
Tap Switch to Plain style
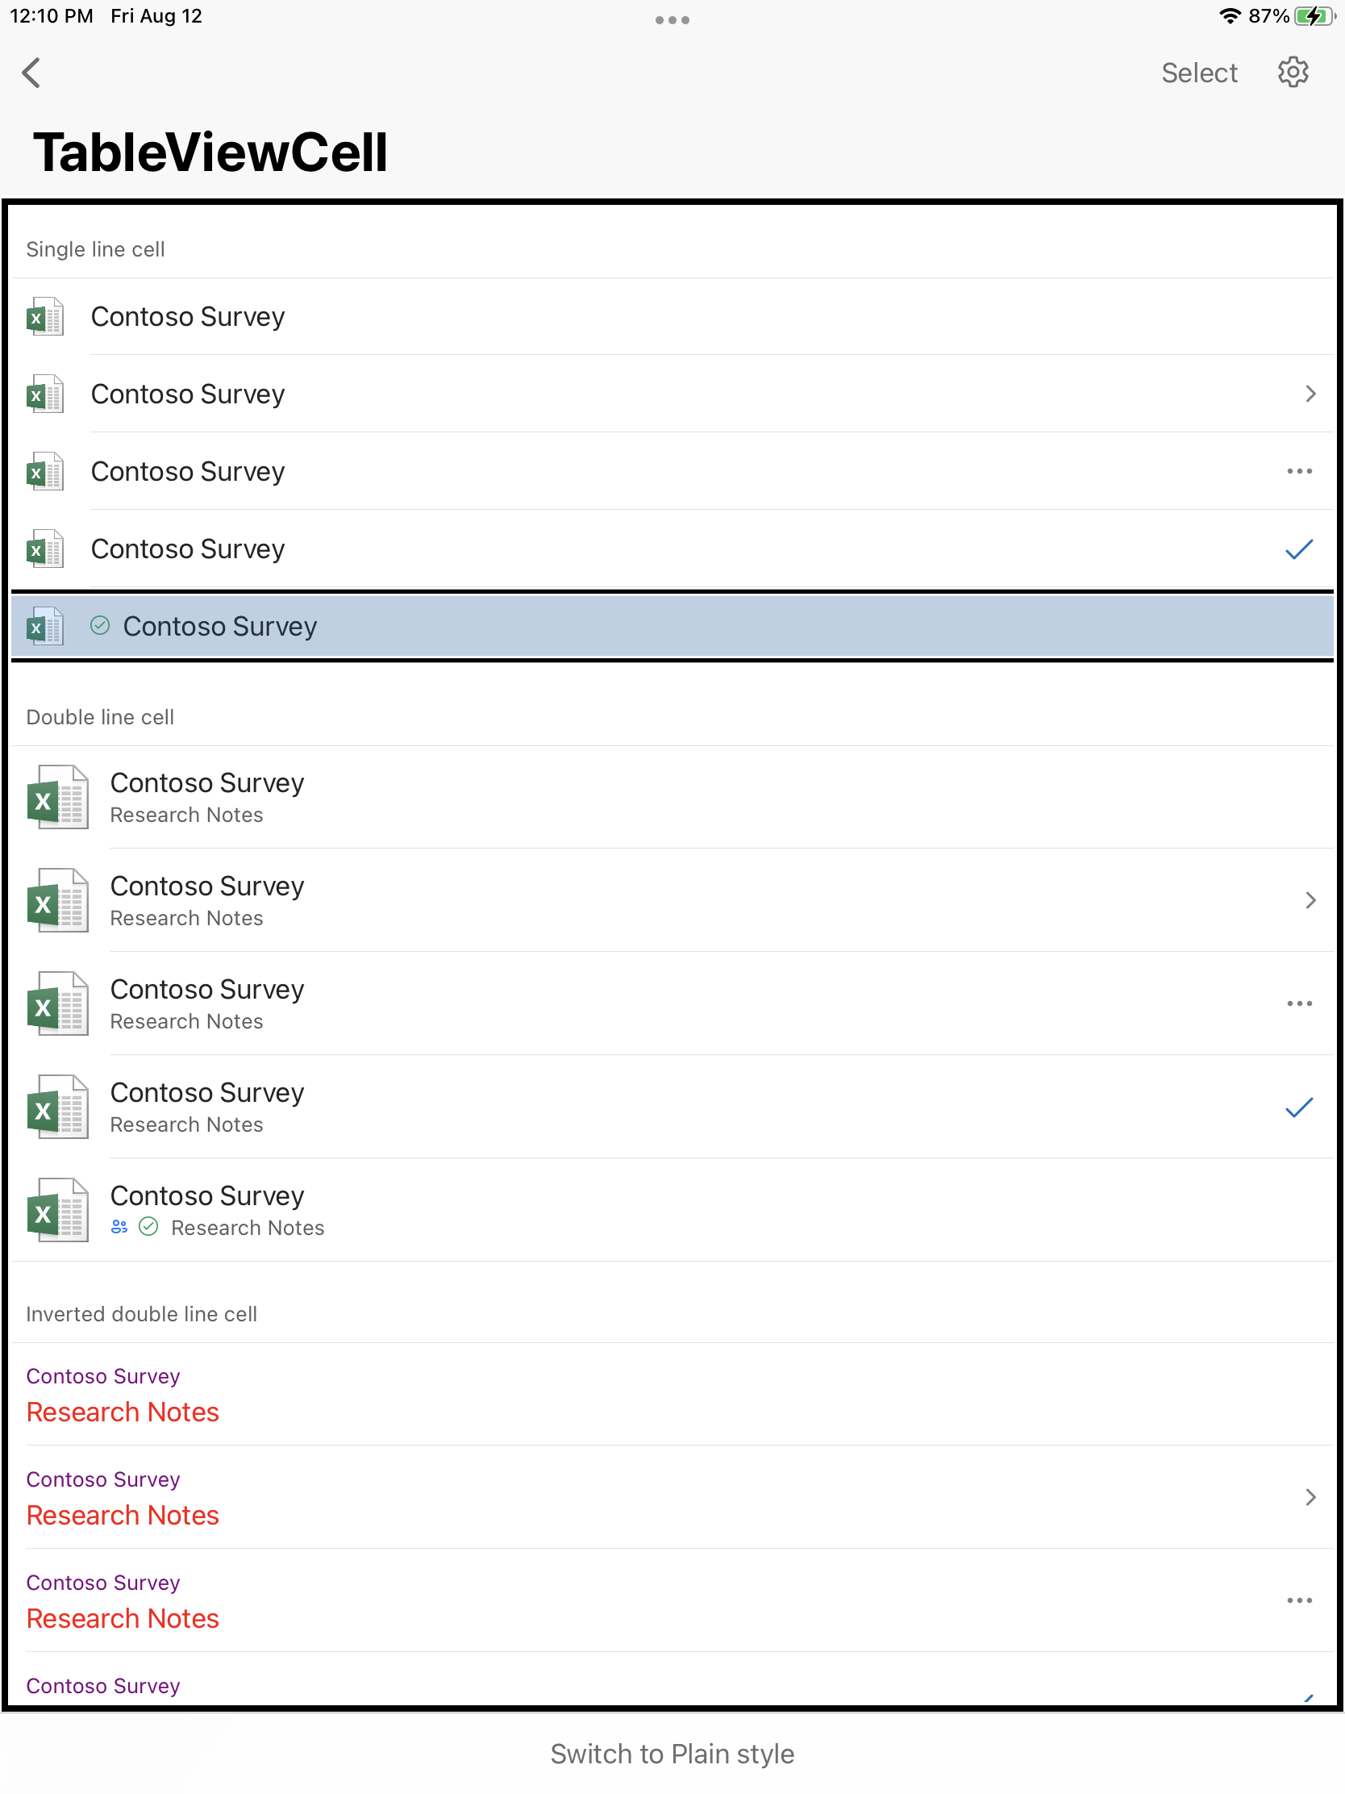[x=672, y=1754]
